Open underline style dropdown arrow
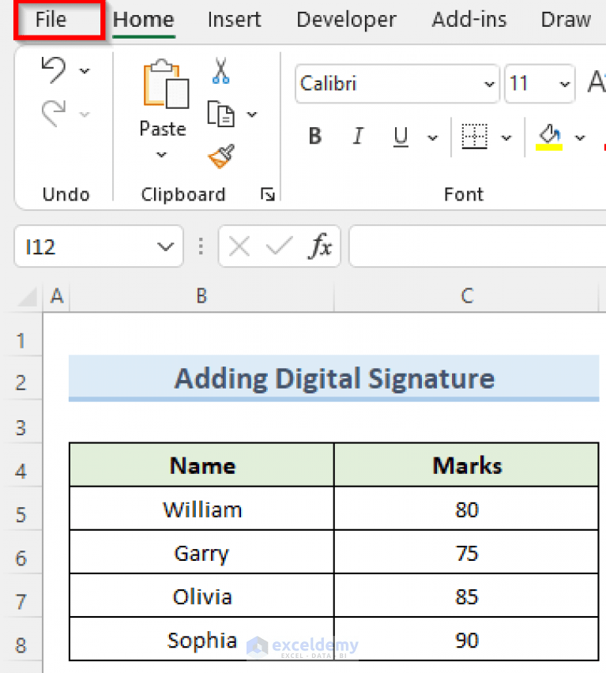The width and height of the screenshot is (606, 673). coord(432,137)
